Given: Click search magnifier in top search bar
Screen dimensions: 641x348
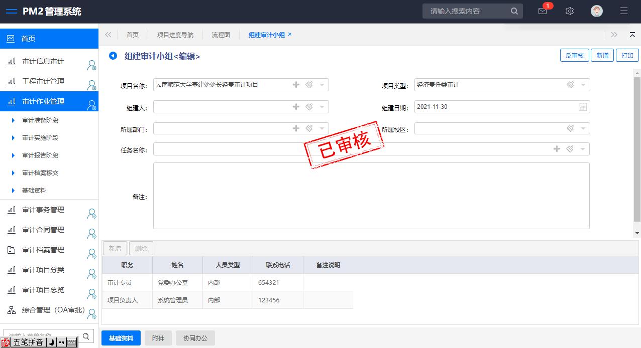Looking at the screenshot, I should pyautogui.click(x=514, y=11).
